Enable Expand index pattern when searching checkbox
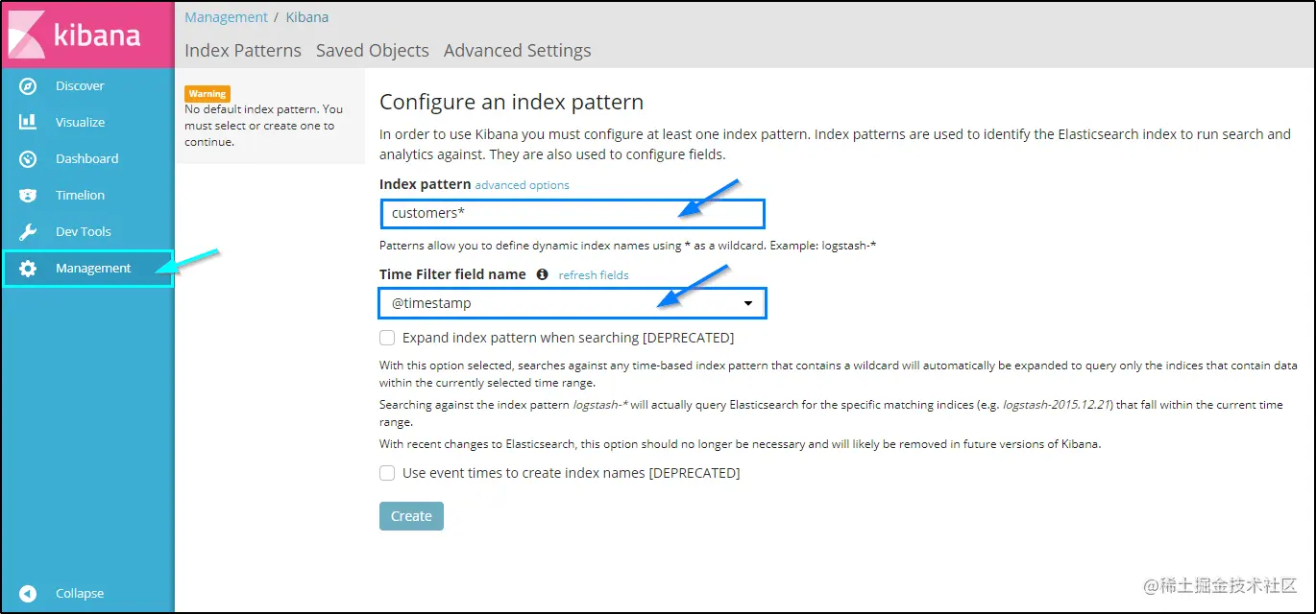This screenshot has width=1316, height=614. tap(387, 338)
